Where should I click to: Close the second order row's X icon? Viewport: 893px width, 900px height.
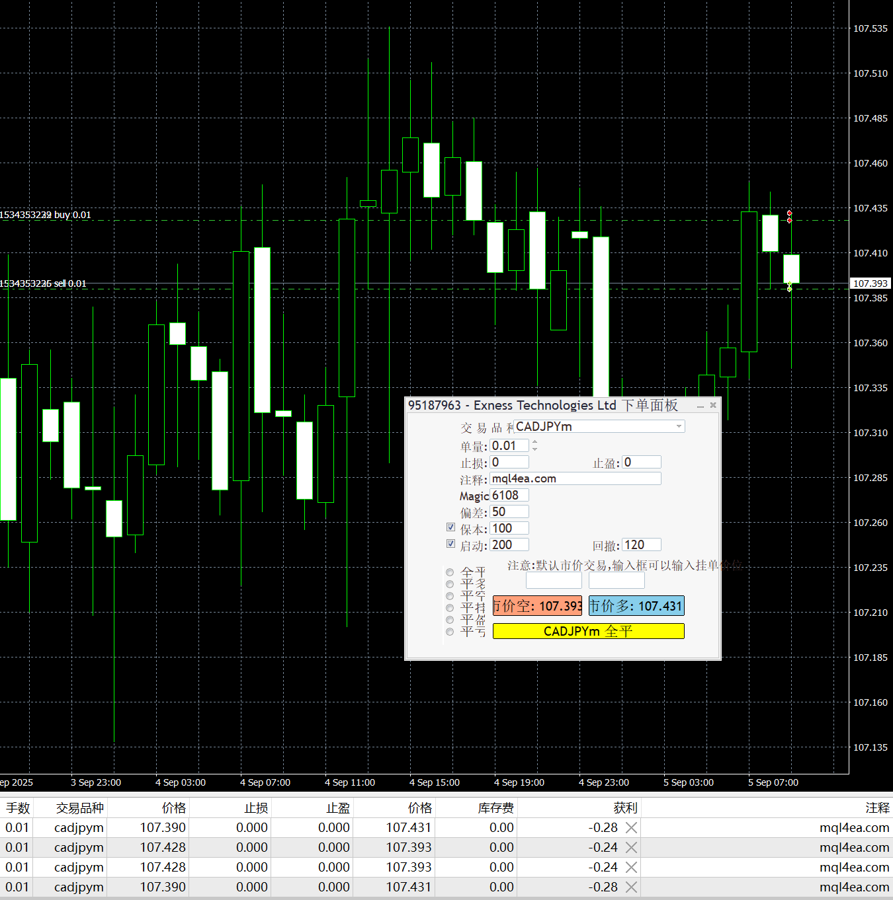pos(631,847)
